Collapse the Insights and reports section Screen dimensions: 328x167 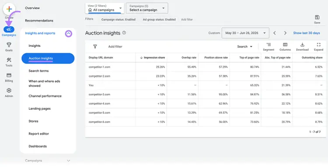click(69, 33)
